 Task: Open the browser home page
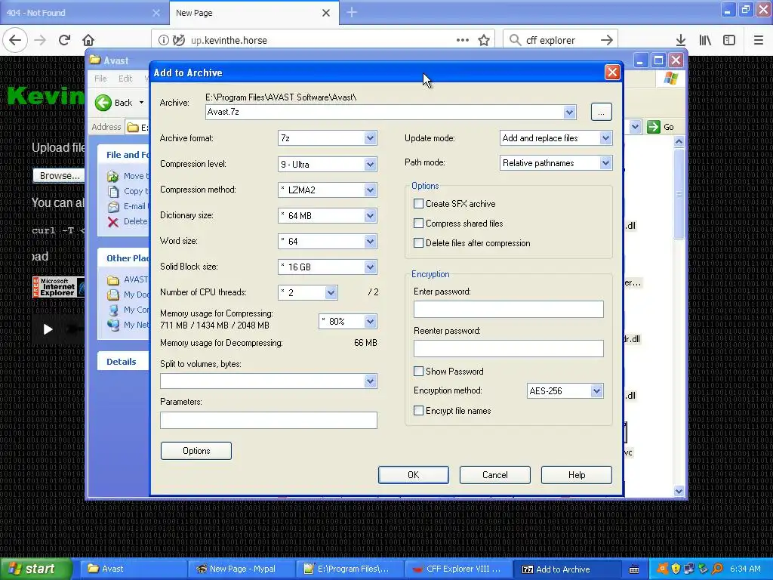tap(88, 40)
